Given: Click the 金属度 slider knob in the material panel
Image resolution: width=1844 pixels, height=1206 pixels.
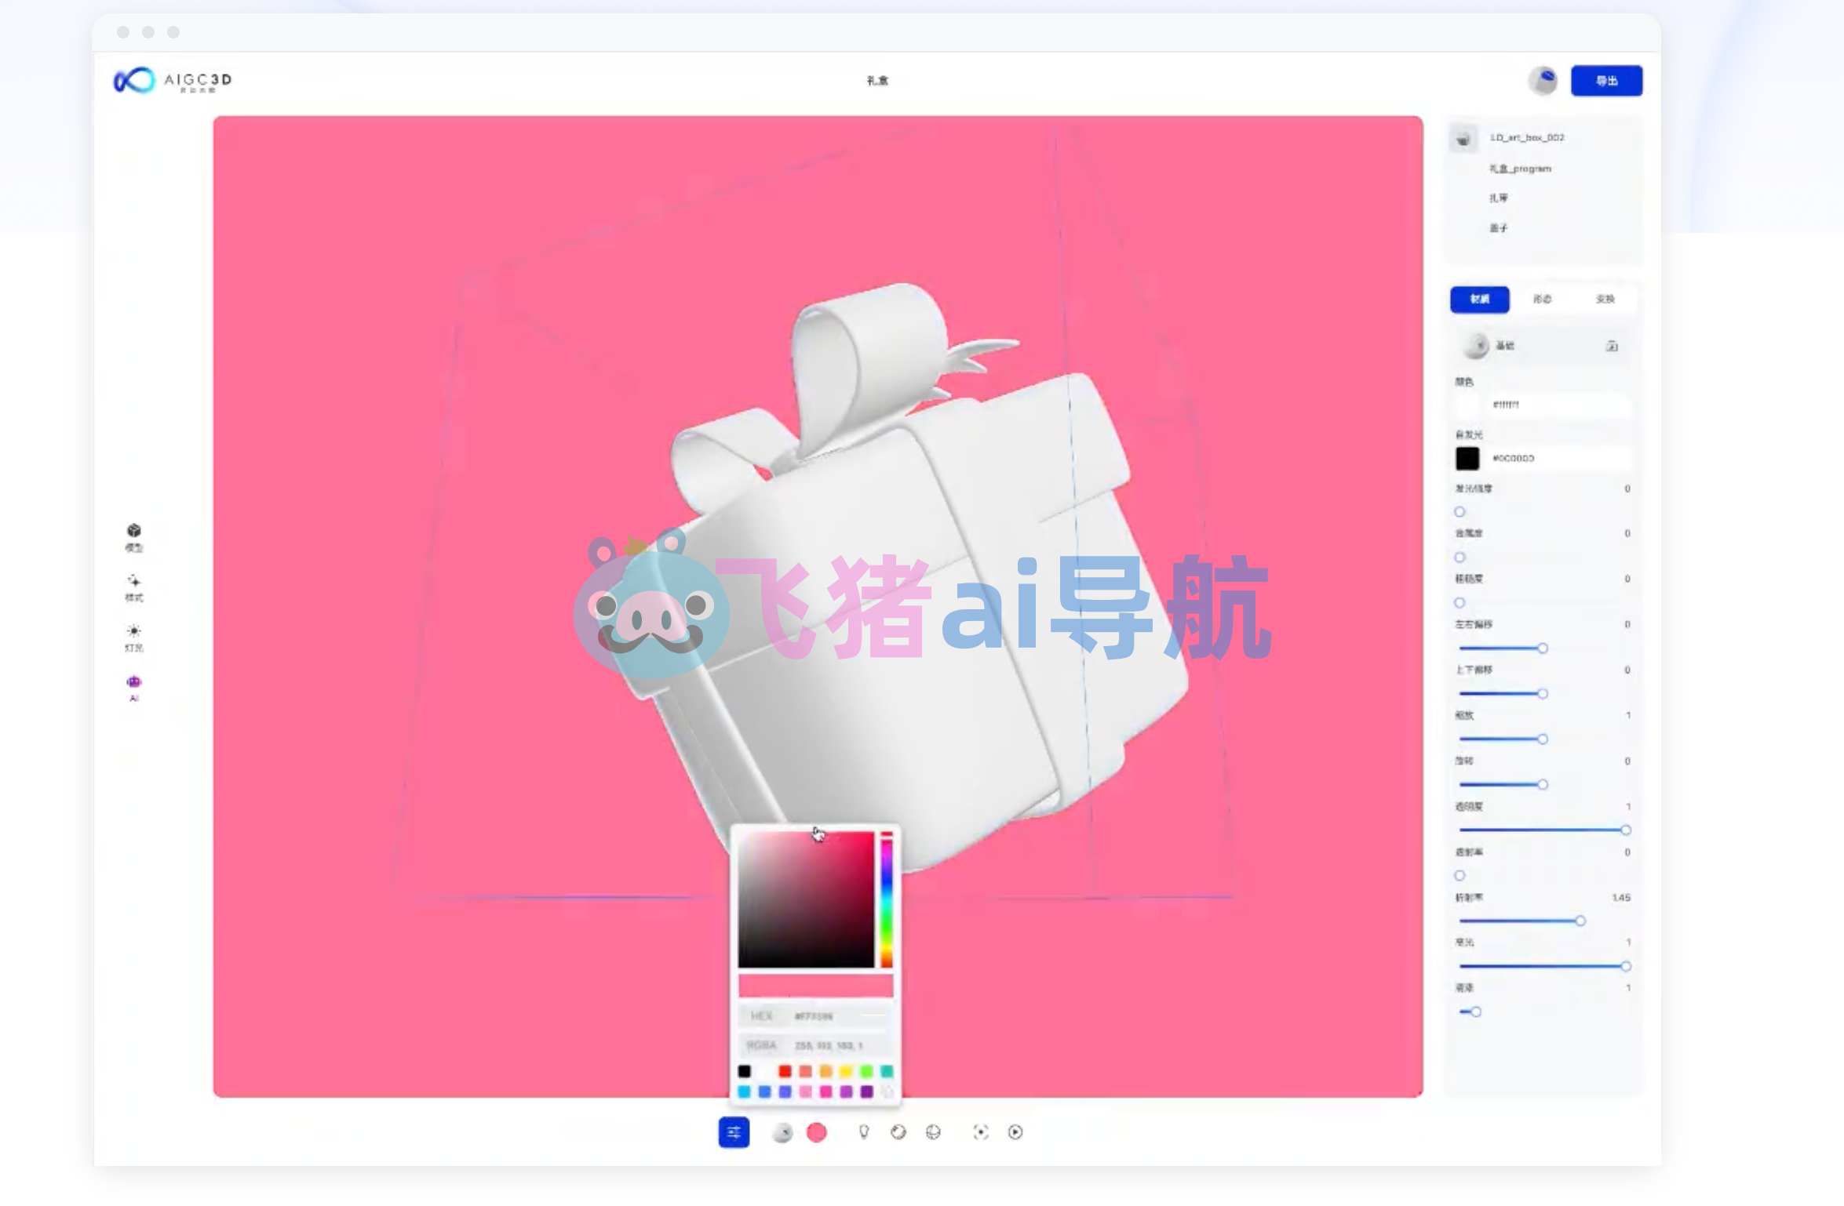Looking at the screenshot, I should click(1459, 557).
